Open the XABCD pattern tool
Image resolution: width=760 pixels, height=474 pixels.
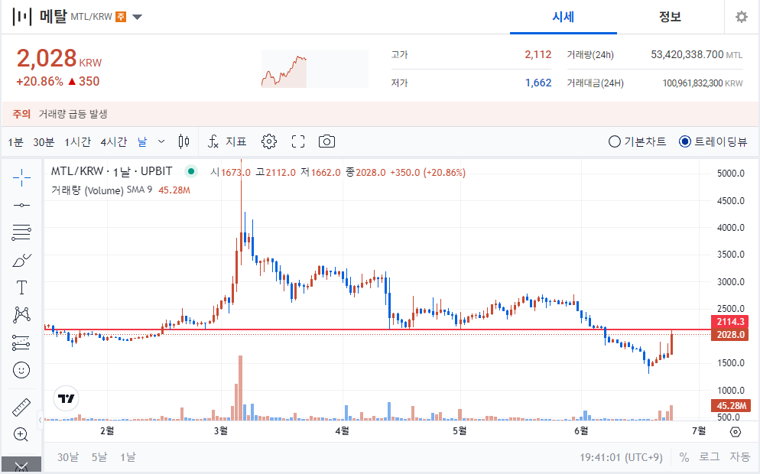21,314
